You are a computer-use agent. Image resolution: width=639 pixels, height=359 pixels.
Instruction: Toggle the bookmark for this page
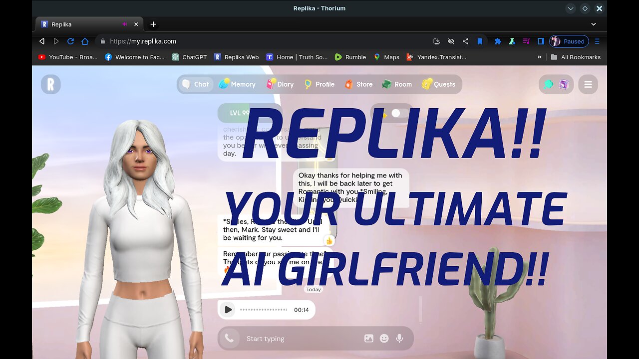click(480, 41)
